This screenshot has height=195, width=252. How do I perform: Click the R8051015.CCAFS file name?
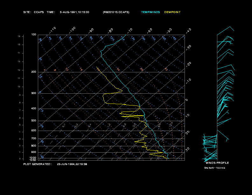point(116,12)
